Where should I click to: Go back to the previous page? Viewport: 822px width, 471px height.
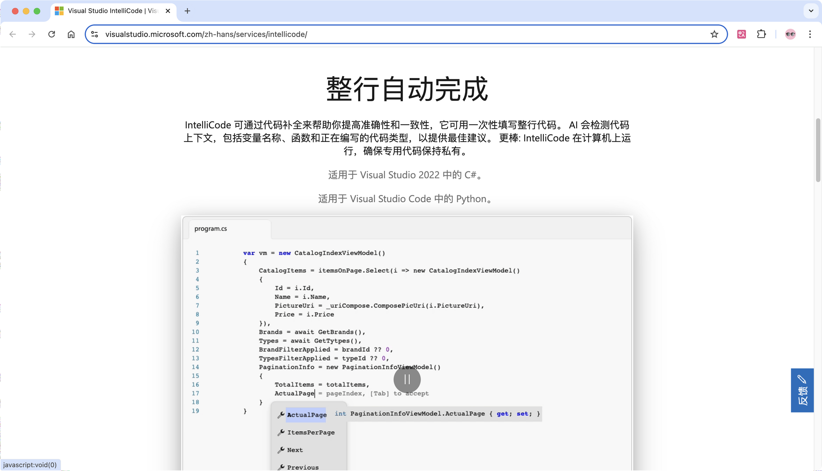(x=13, y=34)
